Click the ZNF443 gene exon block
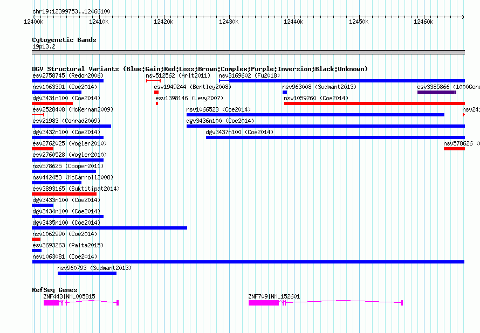The height and width of the screenshot is (333, 480). (51, 303)
